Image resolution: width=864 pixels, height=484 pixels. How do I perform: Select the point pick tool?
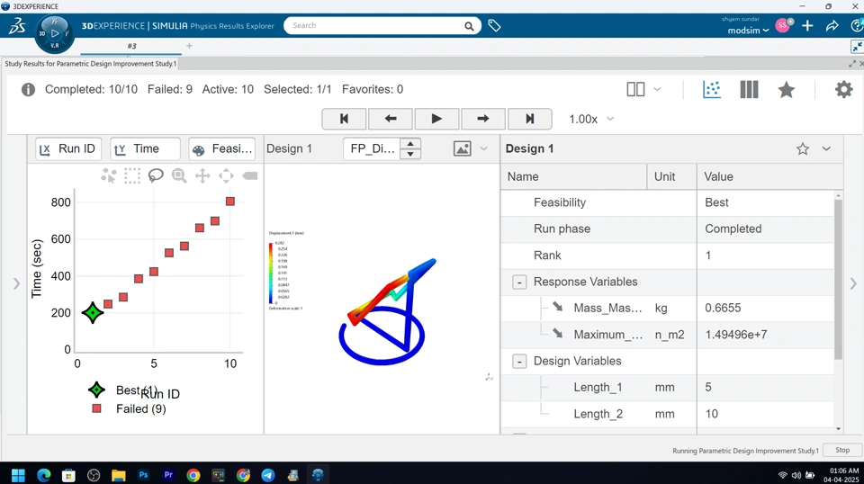[109, 175]
